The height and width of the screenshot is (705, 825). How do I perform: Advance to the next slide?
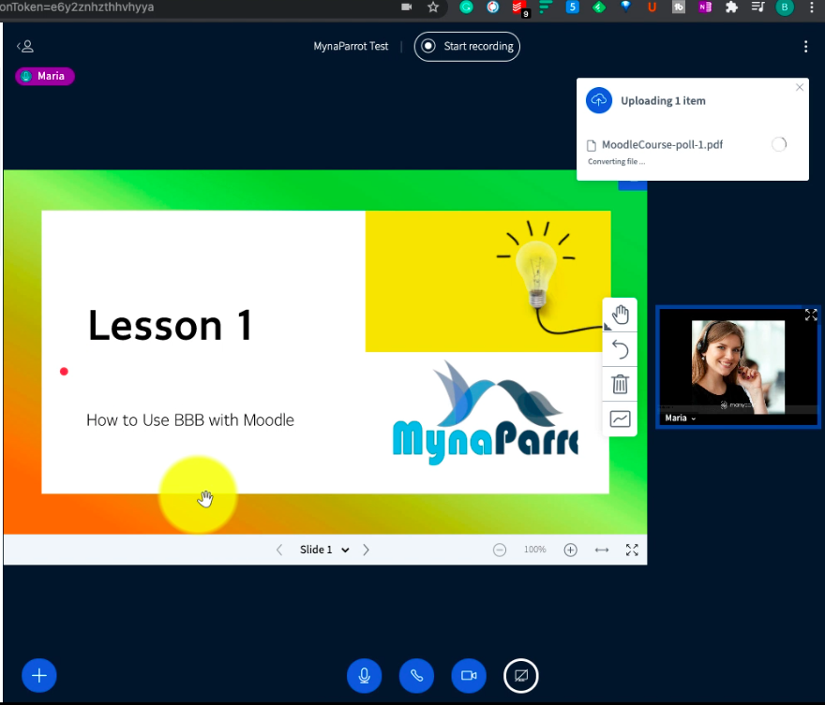tap(367, 550)
